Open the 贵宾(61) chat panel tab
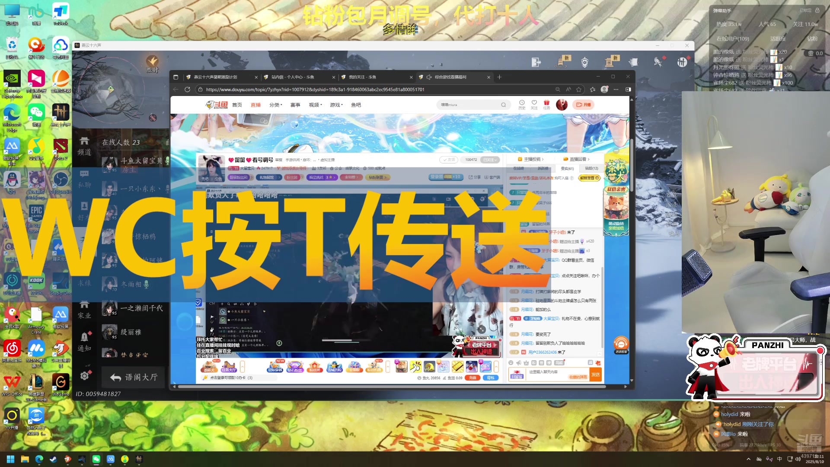This screenshot has height=467, width=830. coord(567,168)
